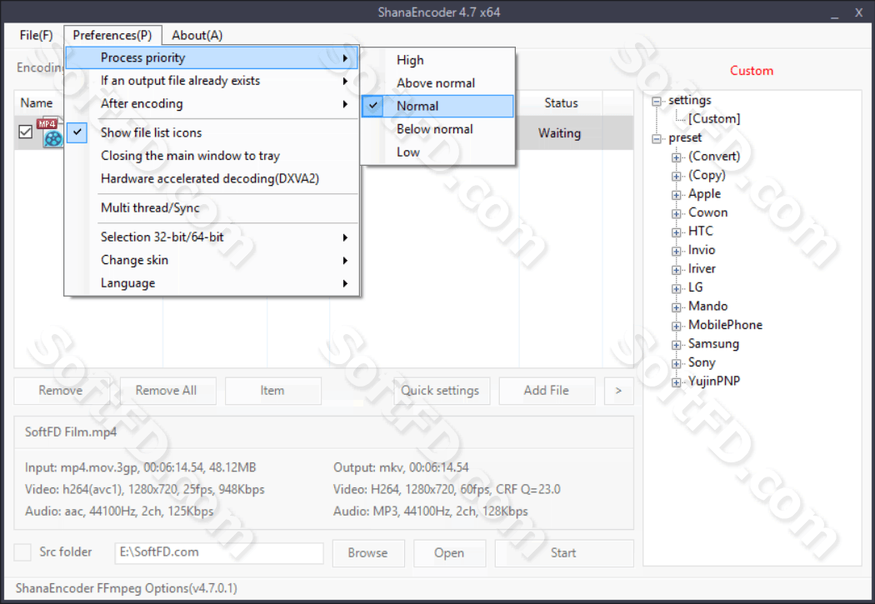Screen dimensions: 875x604
Task: Expand the Apple preset folder
Action: (x=677, y=195)
